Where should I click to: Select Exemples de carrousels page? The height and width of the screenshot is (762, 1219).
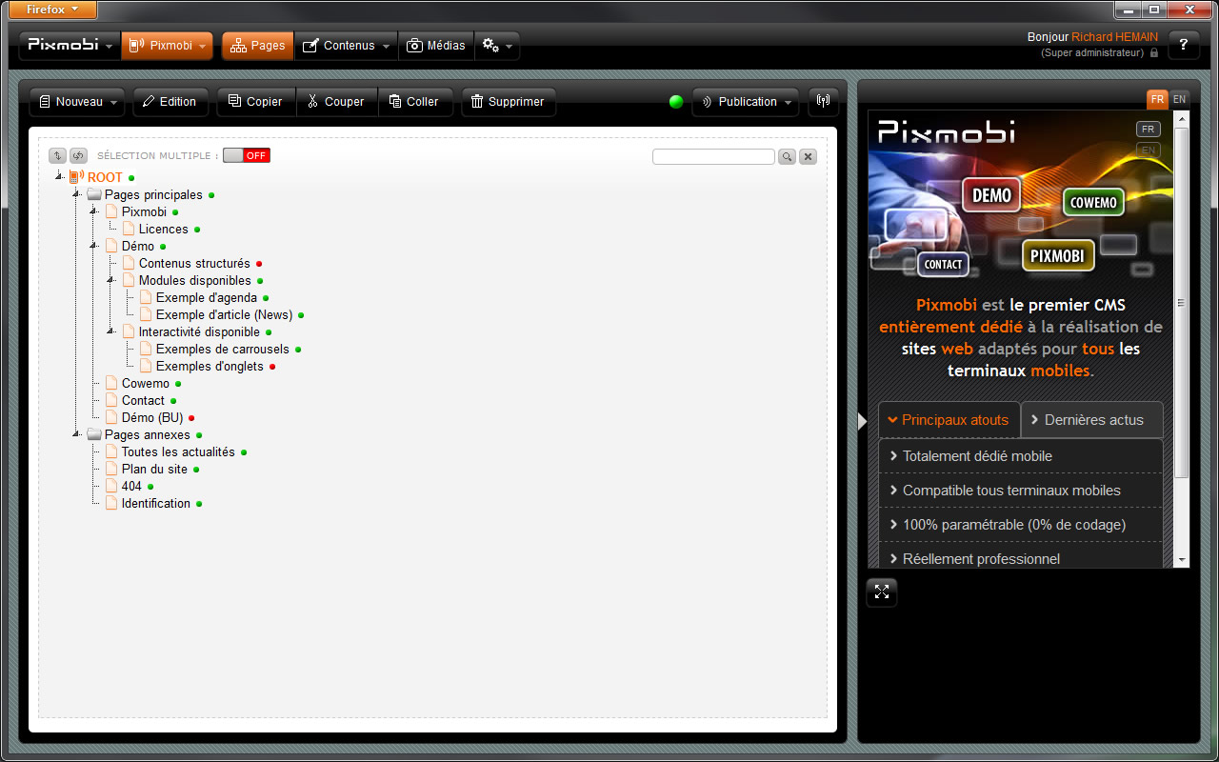(223, 349)
